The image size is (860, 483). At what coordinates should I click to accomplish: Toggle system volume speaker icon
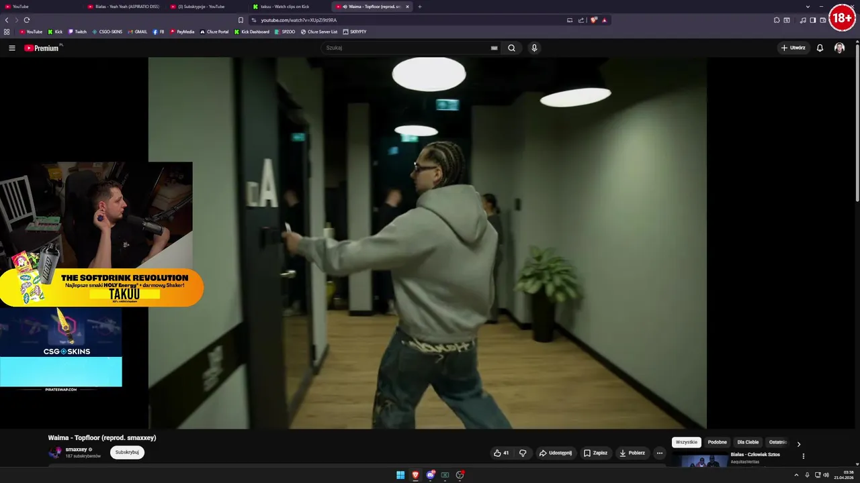[x=826, y=475]
